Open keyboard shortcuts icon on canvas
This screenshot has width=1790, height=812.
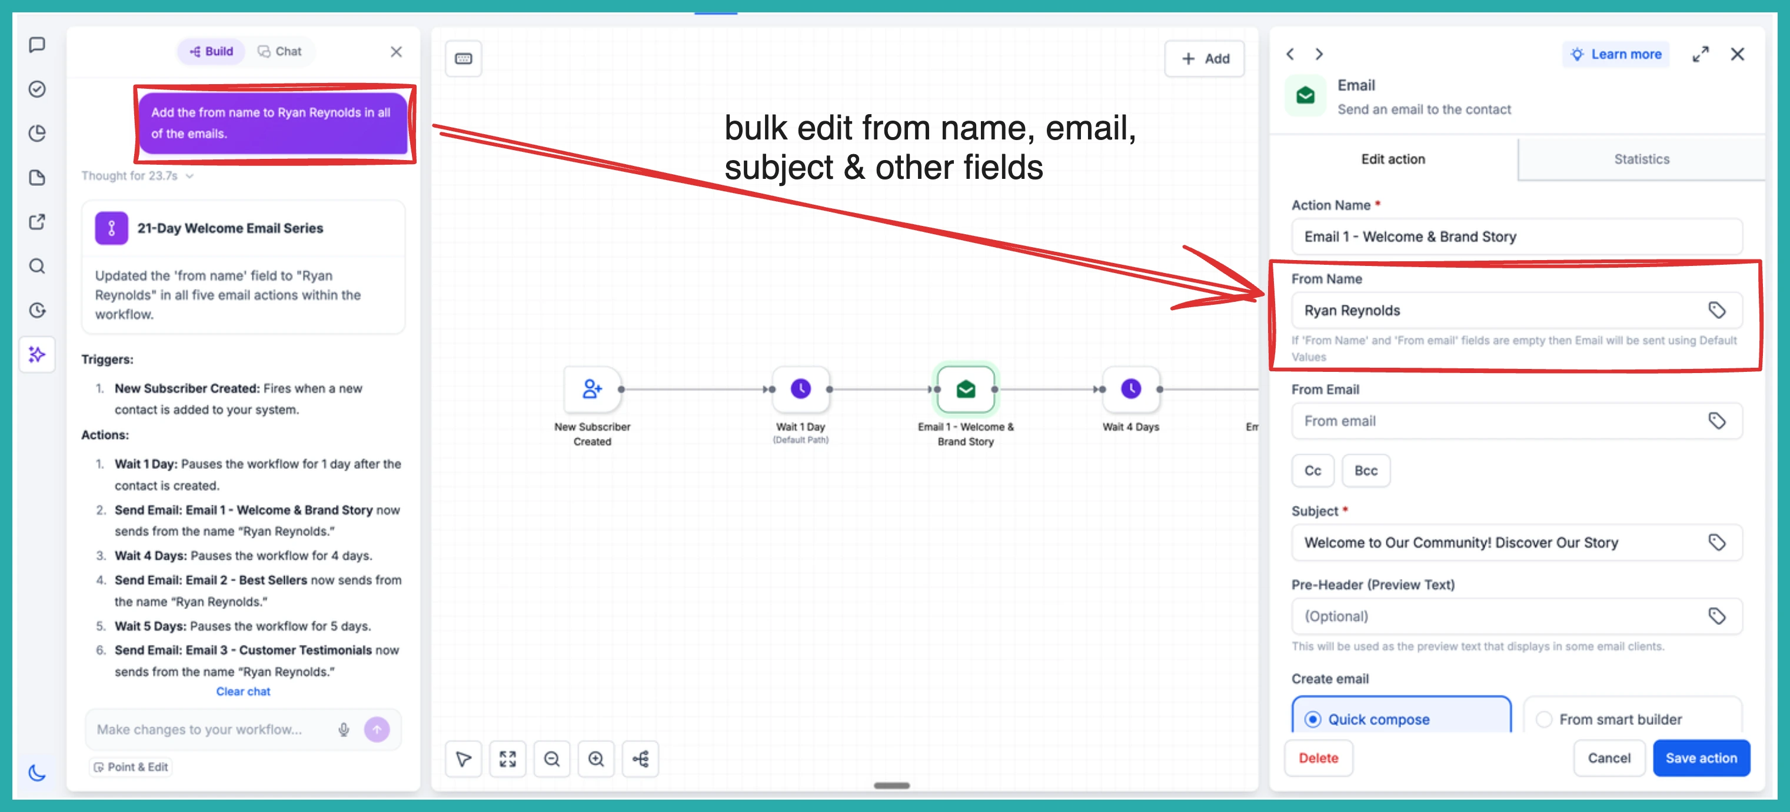pyautogui.click(x=464, y=58)
